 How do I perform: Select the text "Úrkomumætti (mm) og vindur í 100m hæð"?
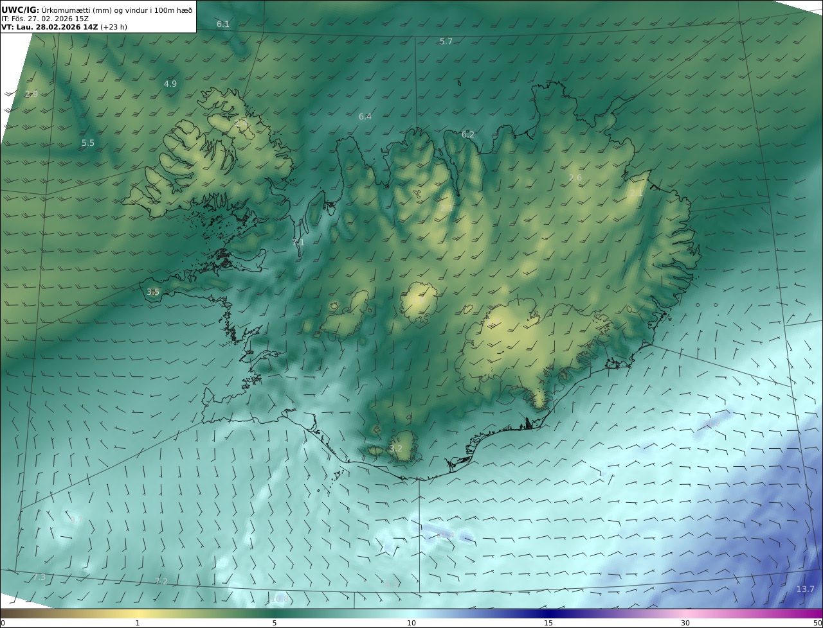click(x=117, y=10)
